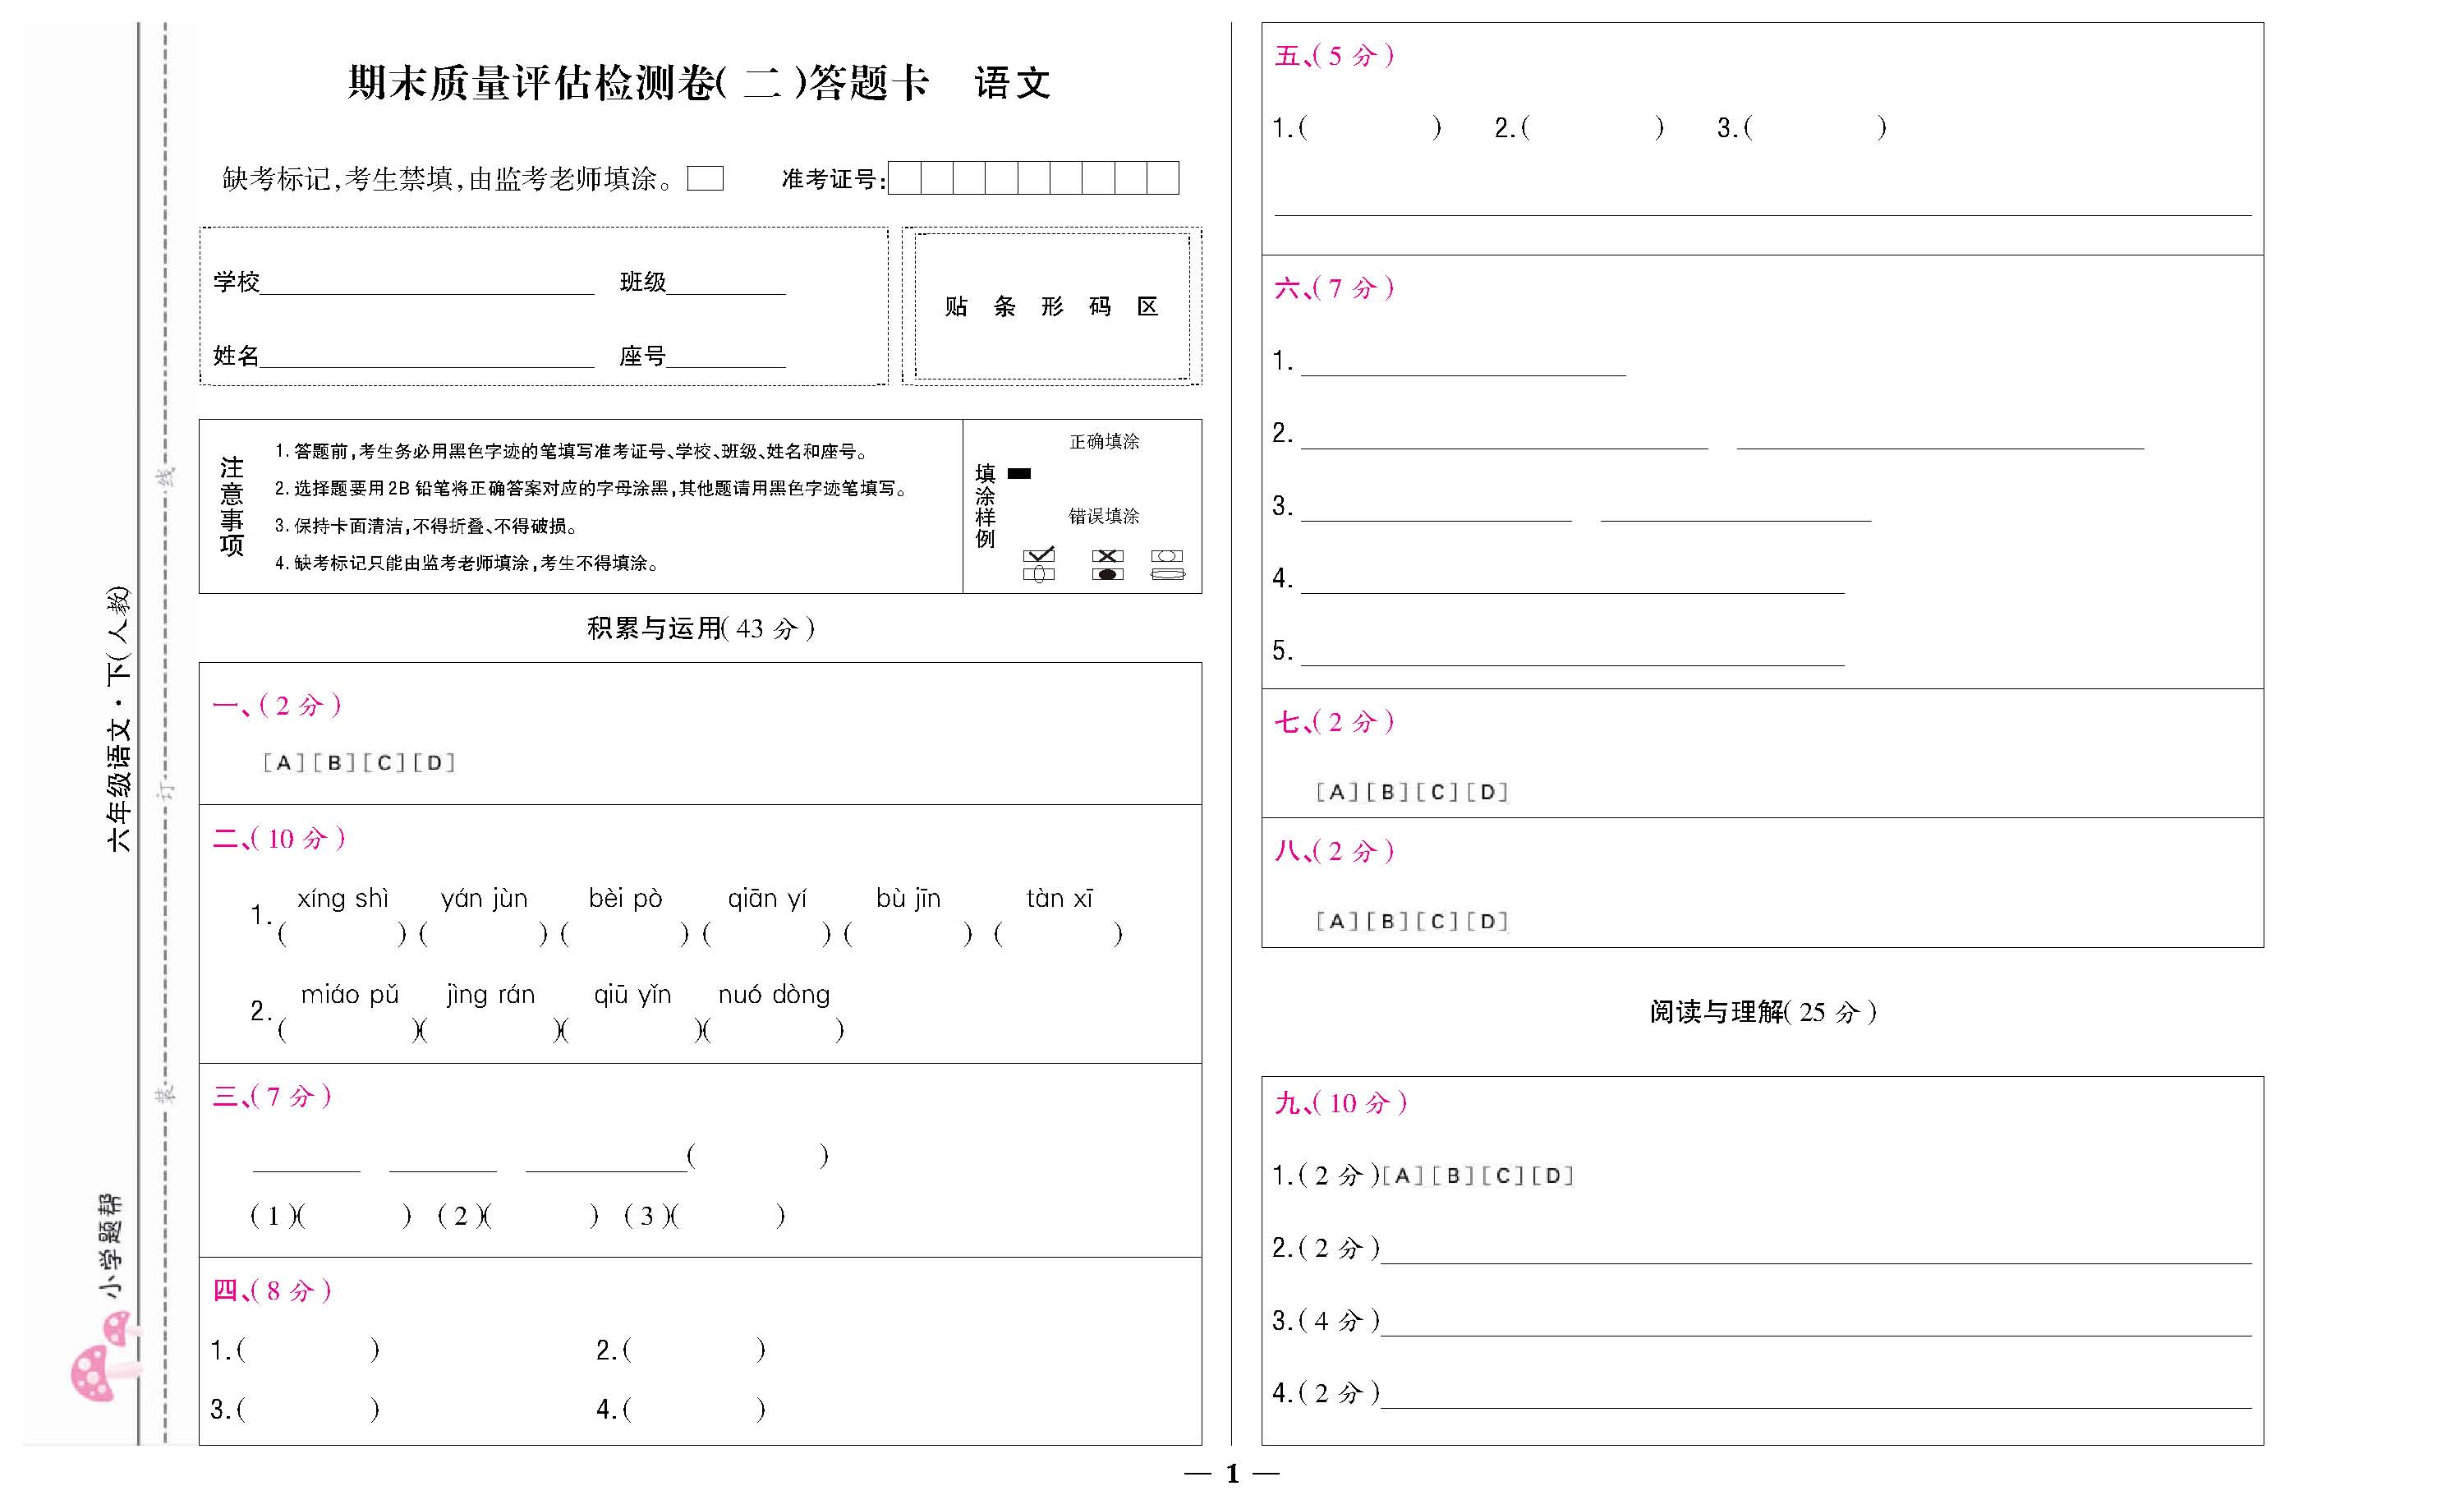Mark option [B] in section 九 question 1
The width and height of the screenshot is (2464, 1509).
pyautogui.click(x=1453, y=1177)
